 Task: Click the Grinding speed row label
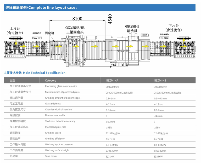point(53,133)
